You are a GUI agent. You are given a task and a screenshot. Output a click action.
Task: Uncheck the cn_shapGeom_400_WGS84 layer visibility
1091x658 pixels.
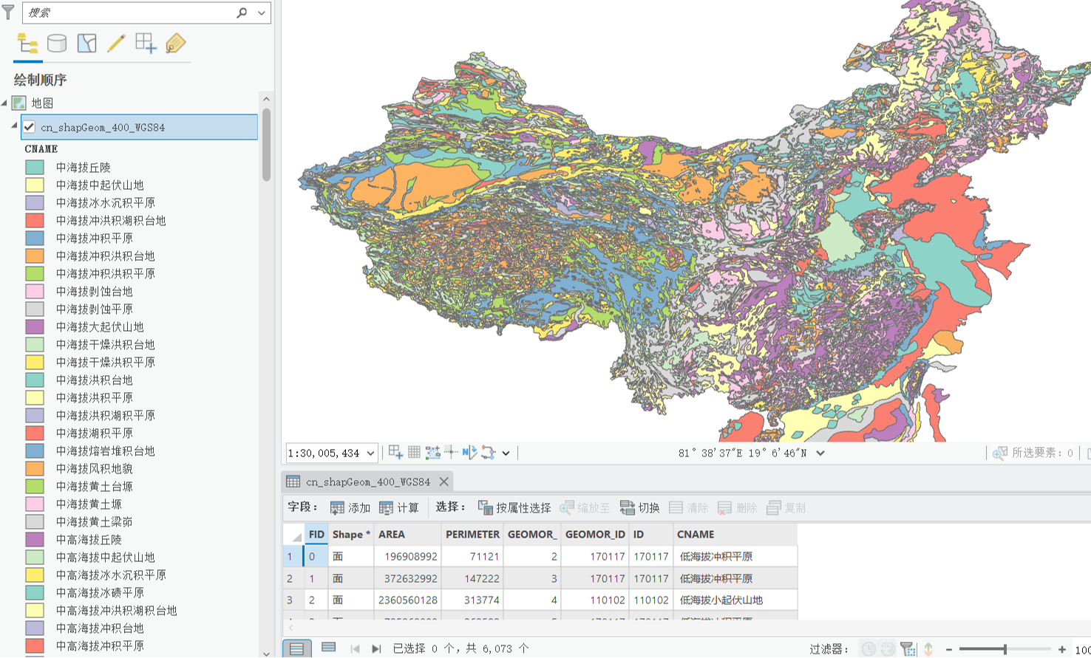[29, 127]
